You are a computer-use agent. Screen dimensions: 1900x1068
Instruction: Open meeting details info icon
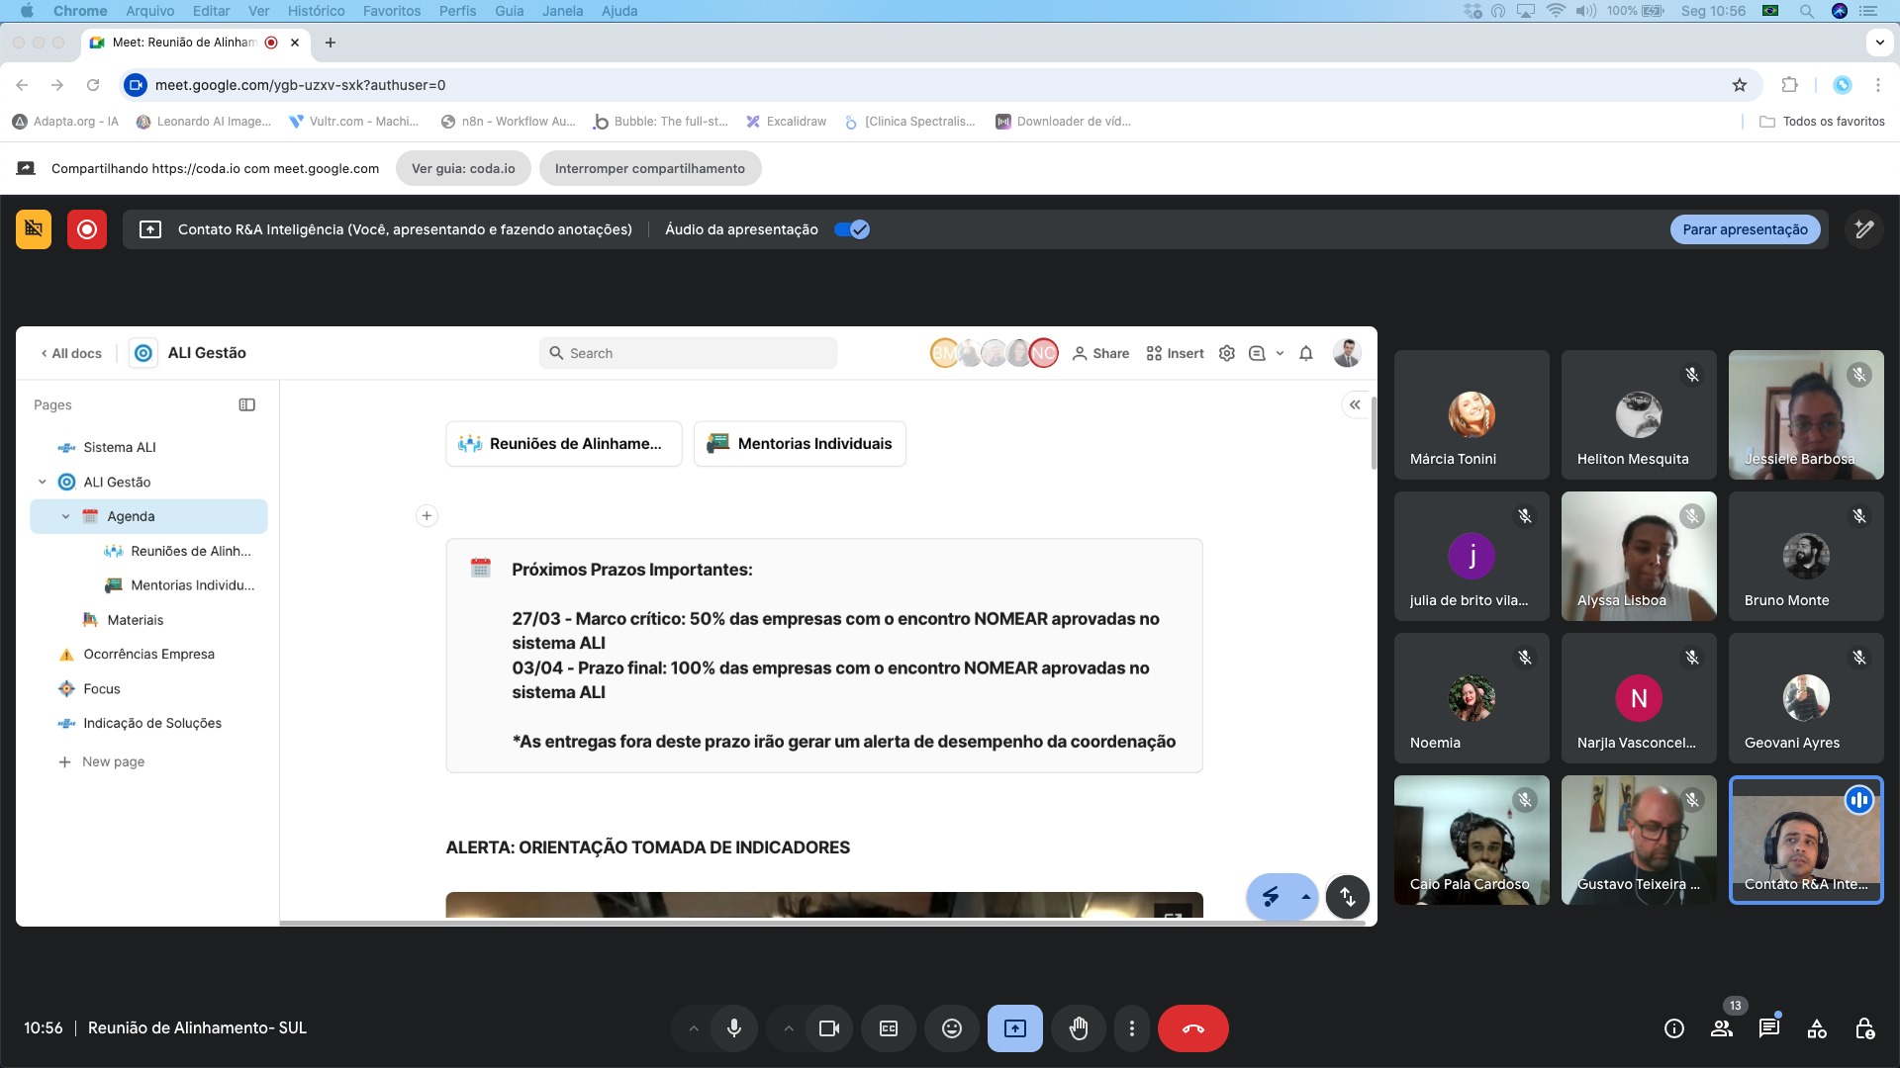[1673, 1028]
